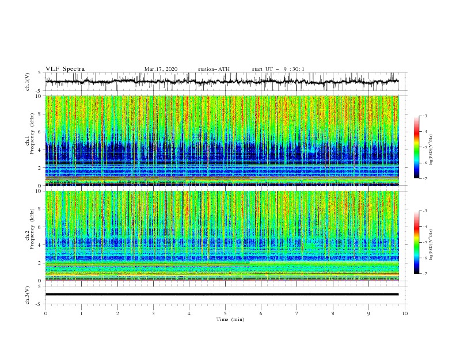Click inside the ch.2 spectrogram panel
Screen dimensions: 456x352
click(x=222, y=236)
